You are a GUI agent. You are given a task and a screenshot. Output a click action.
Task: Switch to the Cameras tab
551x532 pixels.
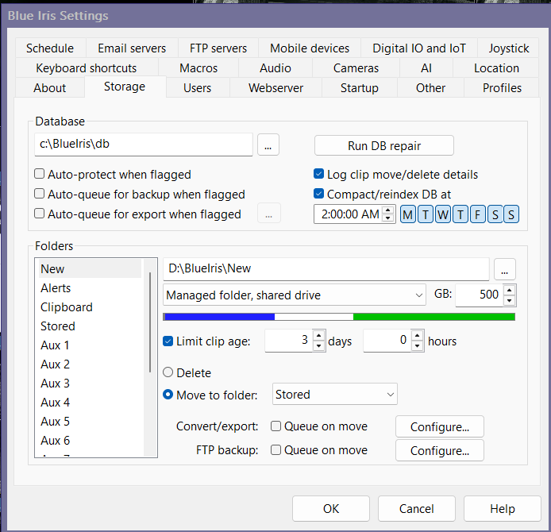click(350, 68)
